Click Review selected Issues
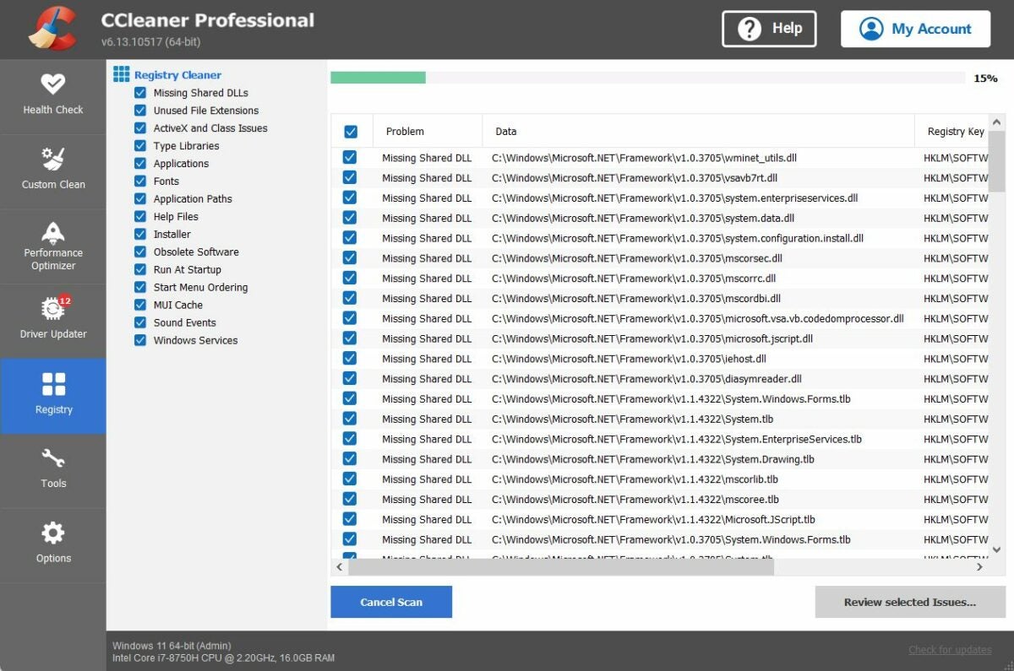This screenshot has height=671, width=1014. (909, 602)
